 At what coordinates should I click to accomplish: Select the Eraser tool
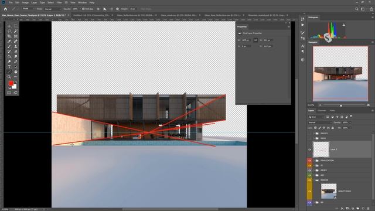point(16,52)
